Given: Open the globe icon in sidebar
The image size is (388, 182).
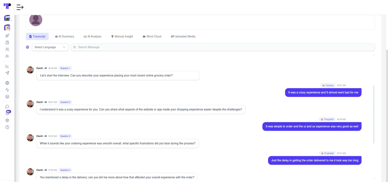Looking at the screenshot, I should (7, 83).
